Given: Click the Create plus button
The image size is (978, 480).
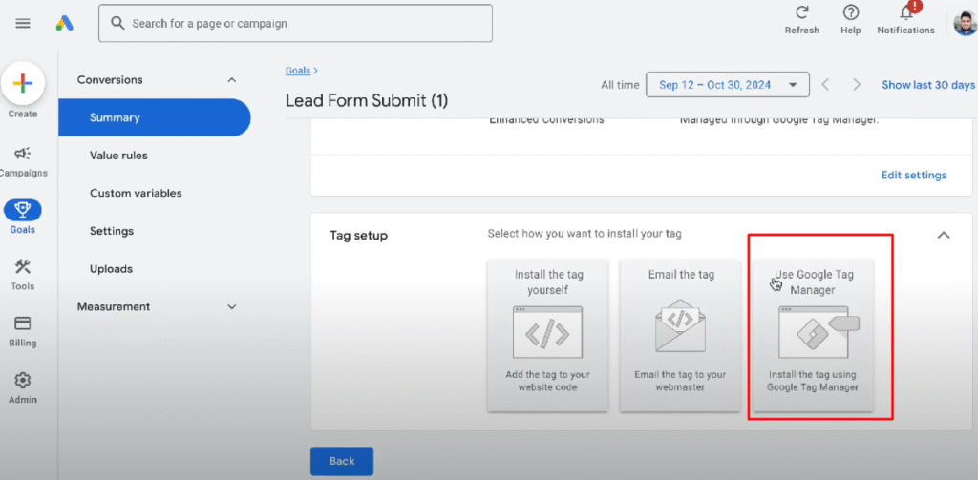Looking at the screenshot, I should pos(23,84).
